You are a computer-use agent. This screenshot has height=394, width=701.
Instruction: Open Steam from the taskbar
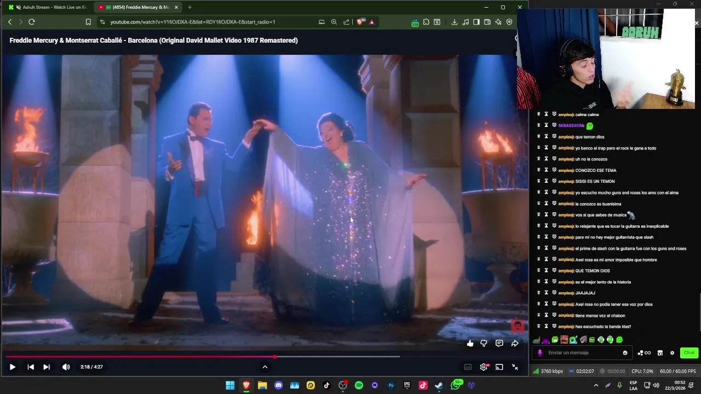[439, 385]
